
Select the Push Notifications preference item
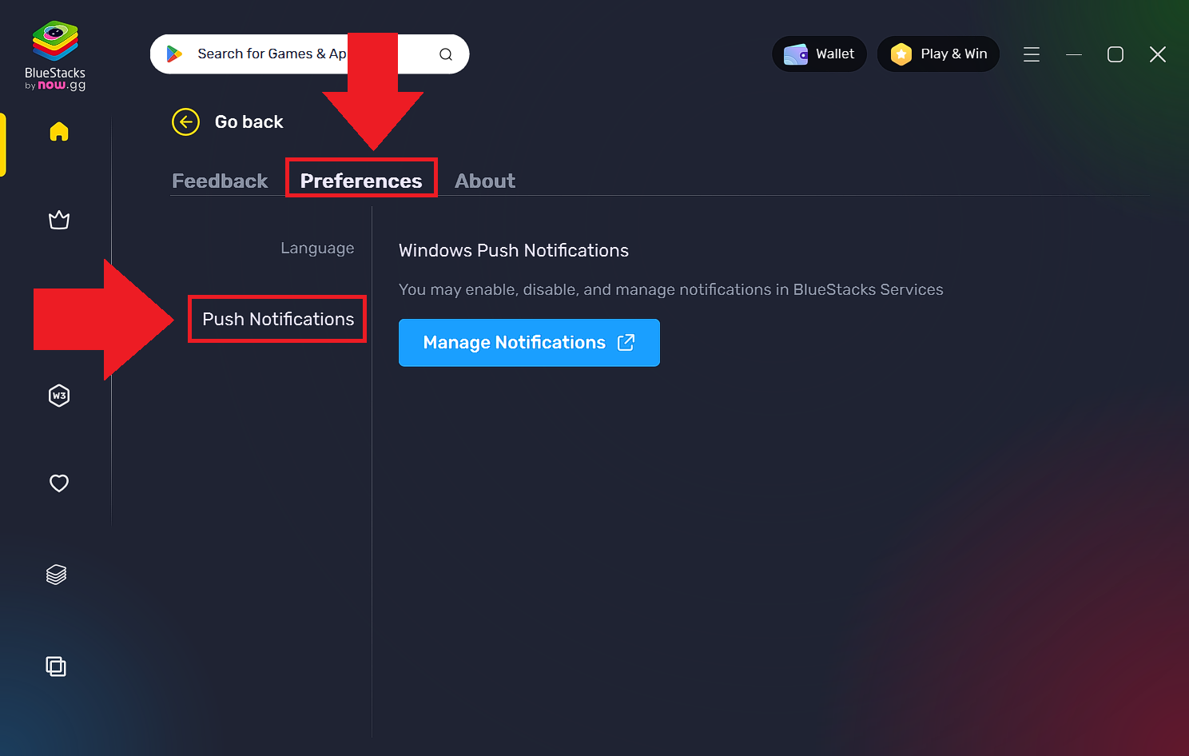[276, 318]
